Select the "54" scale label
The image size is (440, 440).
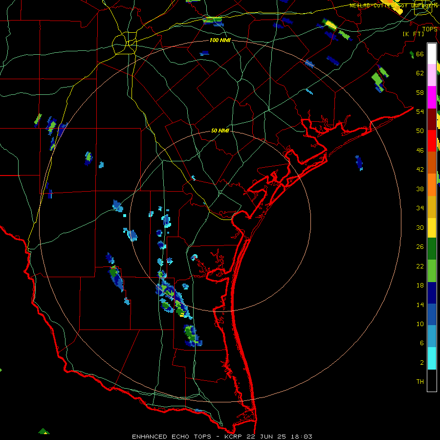(420, 111)
